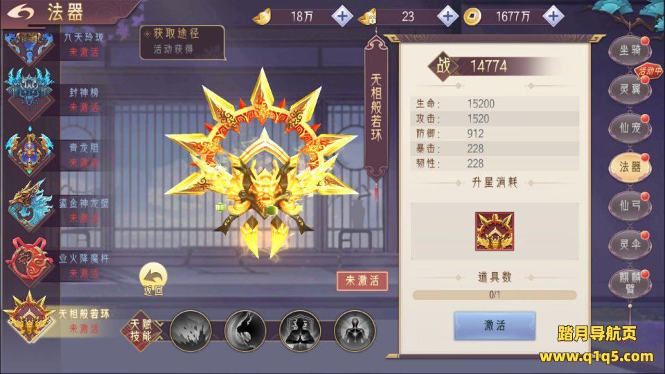
Task: Add gold ingots with plus button
Action: pyautogui.click(x=342, y=17)
